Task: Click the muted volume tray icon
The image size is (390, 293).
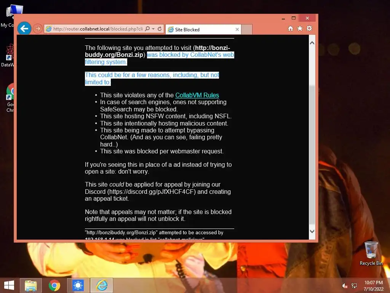Action: 344,286
